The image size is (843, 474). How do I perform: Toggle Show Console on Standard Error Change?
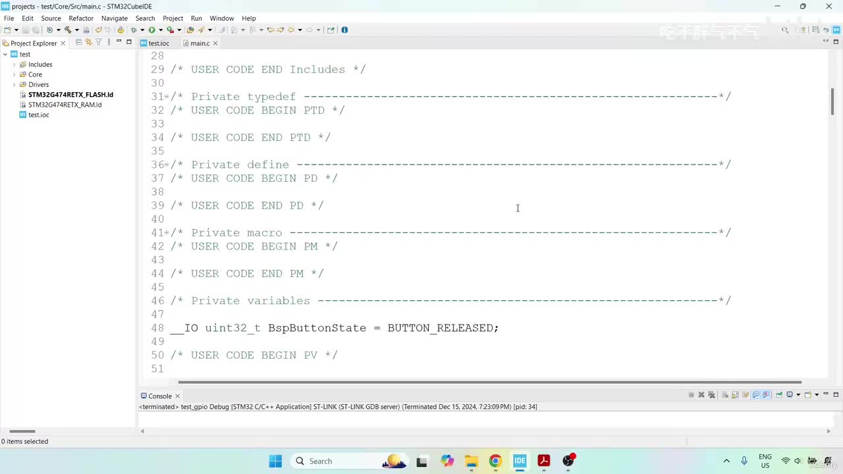point(767,395)
